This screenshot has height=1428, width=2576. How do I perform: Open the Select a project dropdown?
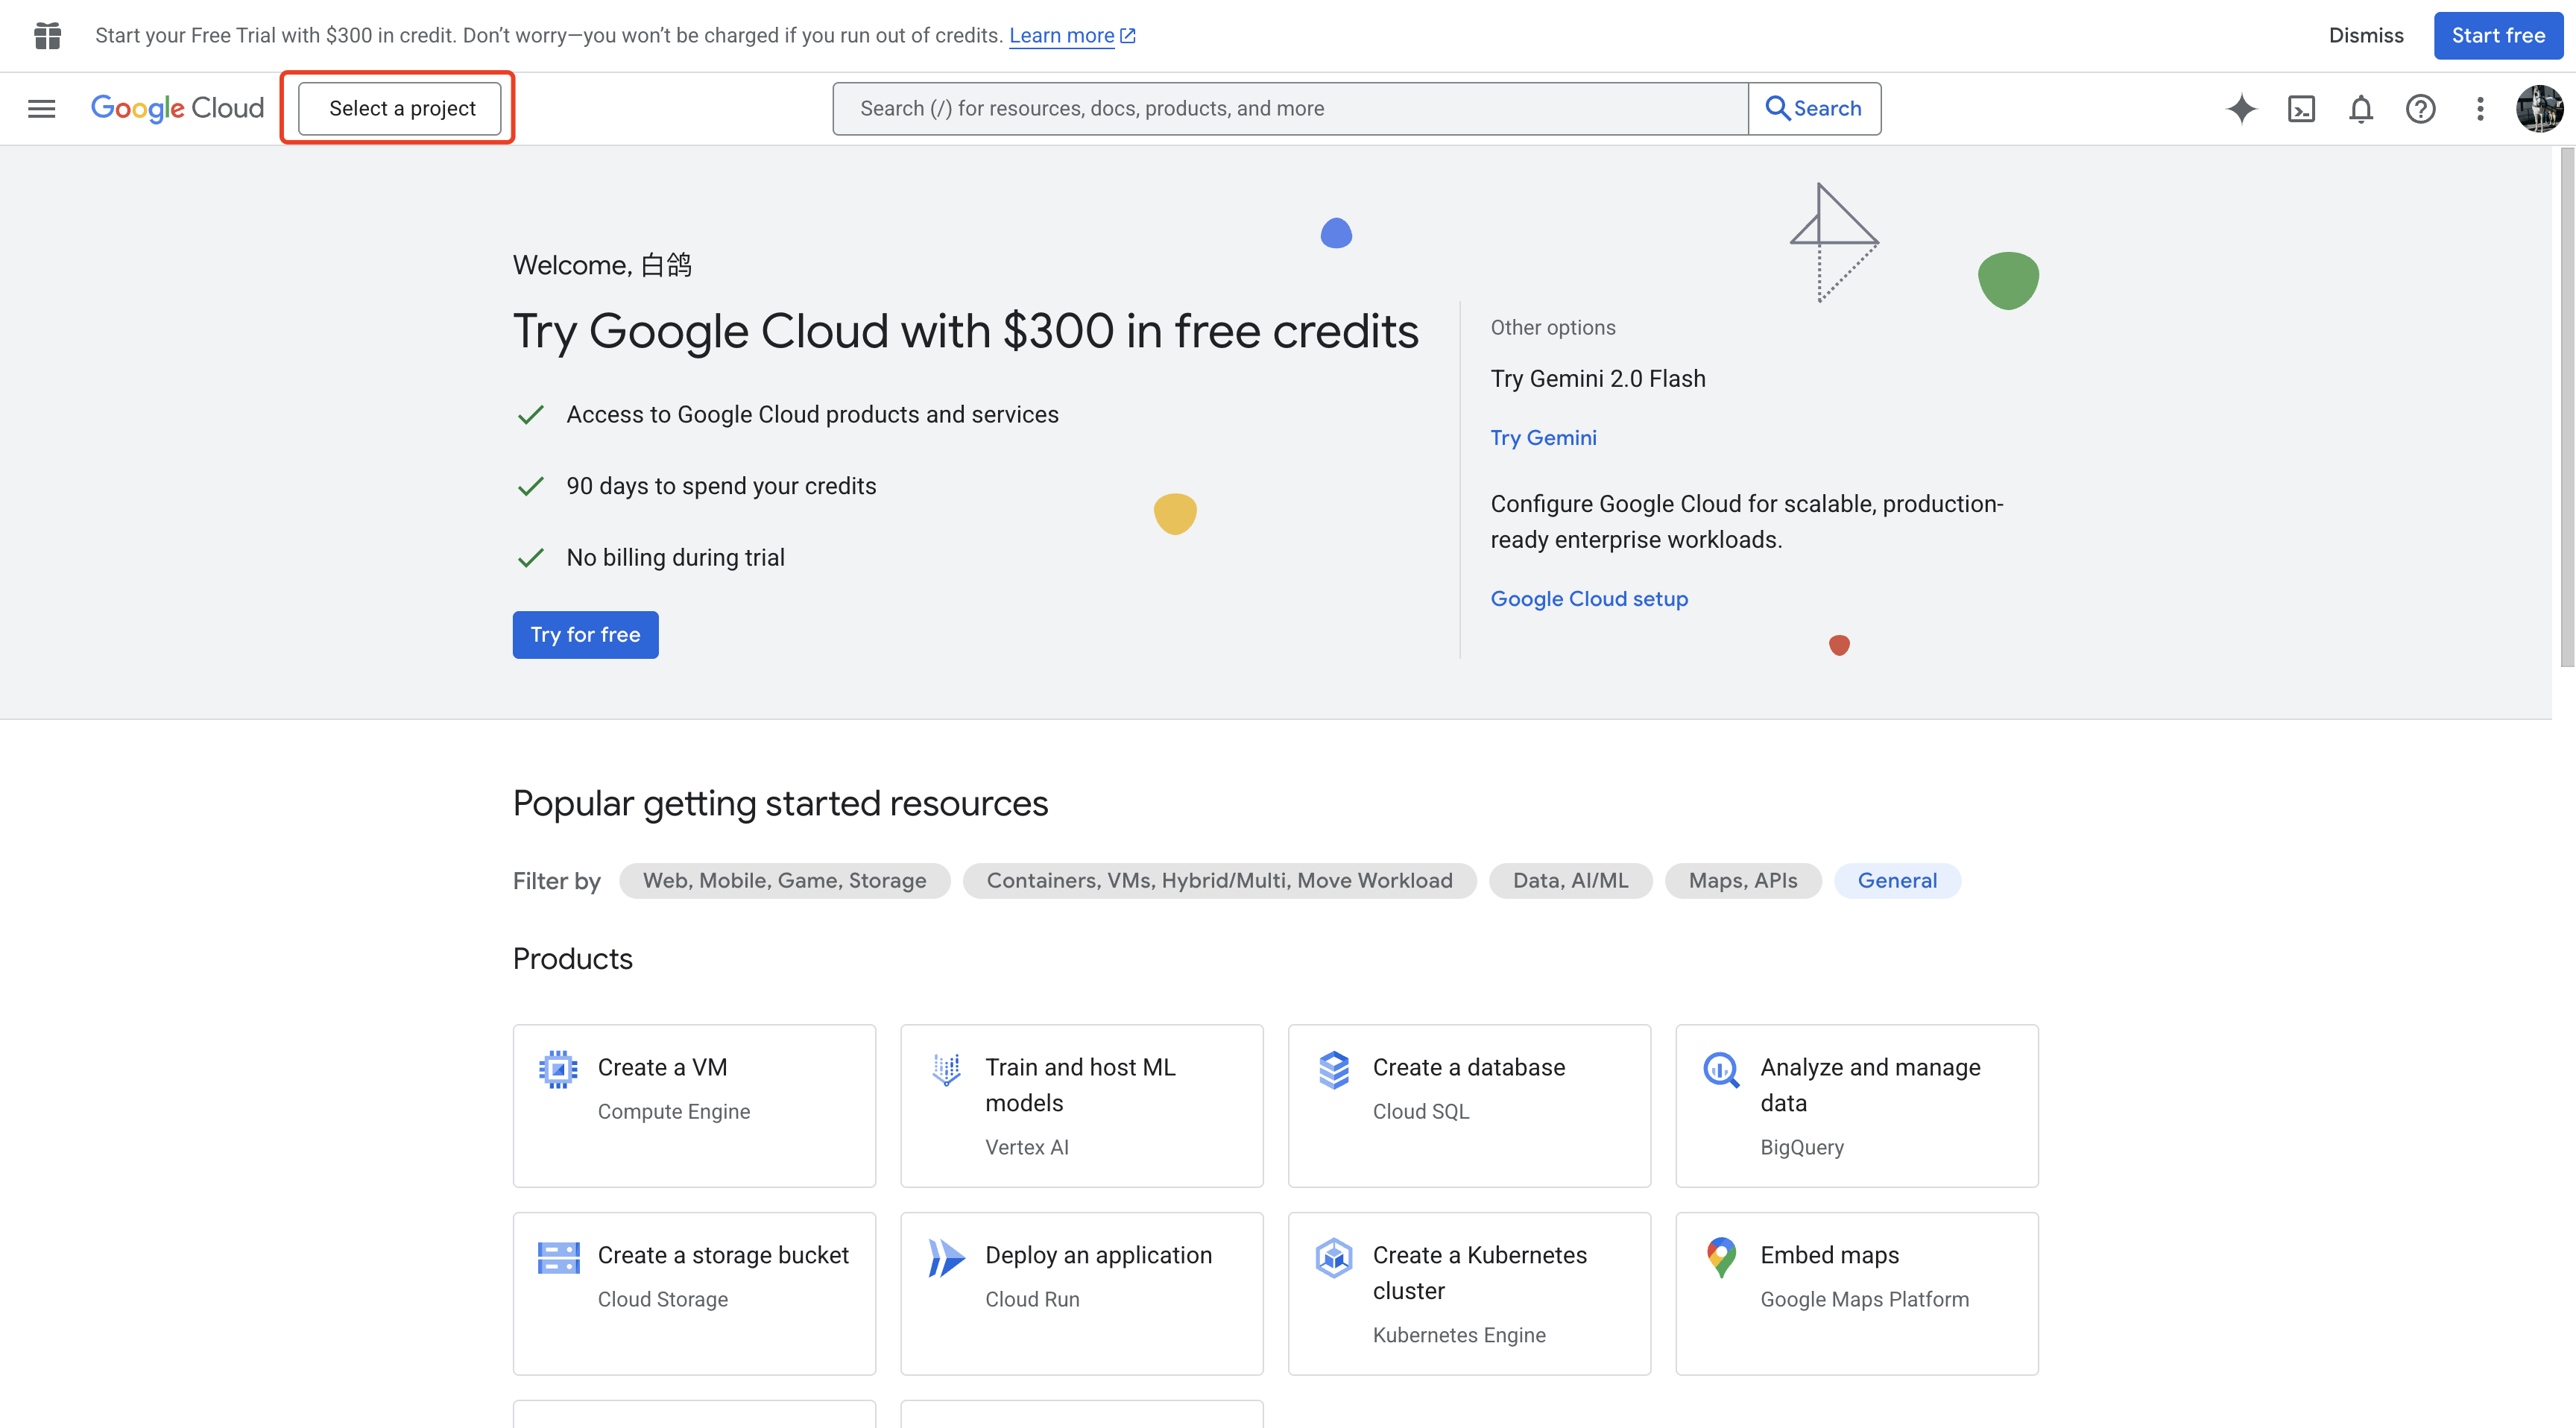point(400,108)
